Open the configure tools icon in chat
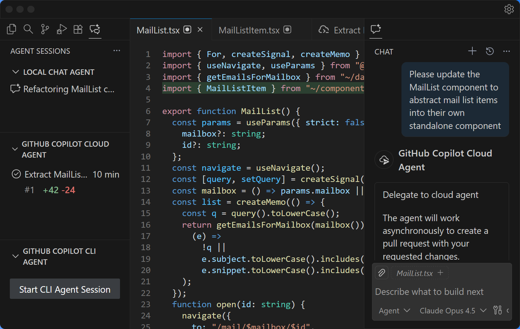 (x=497, y=310)
